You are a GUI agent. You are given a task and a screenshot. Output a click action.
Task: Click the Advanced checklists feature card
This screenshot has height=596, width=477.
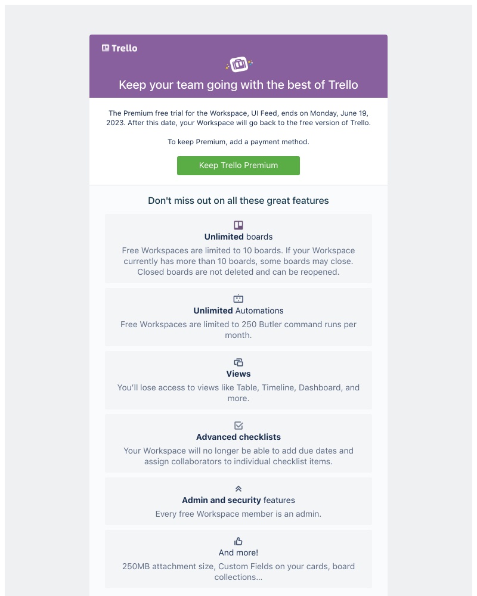pos(238,443)
